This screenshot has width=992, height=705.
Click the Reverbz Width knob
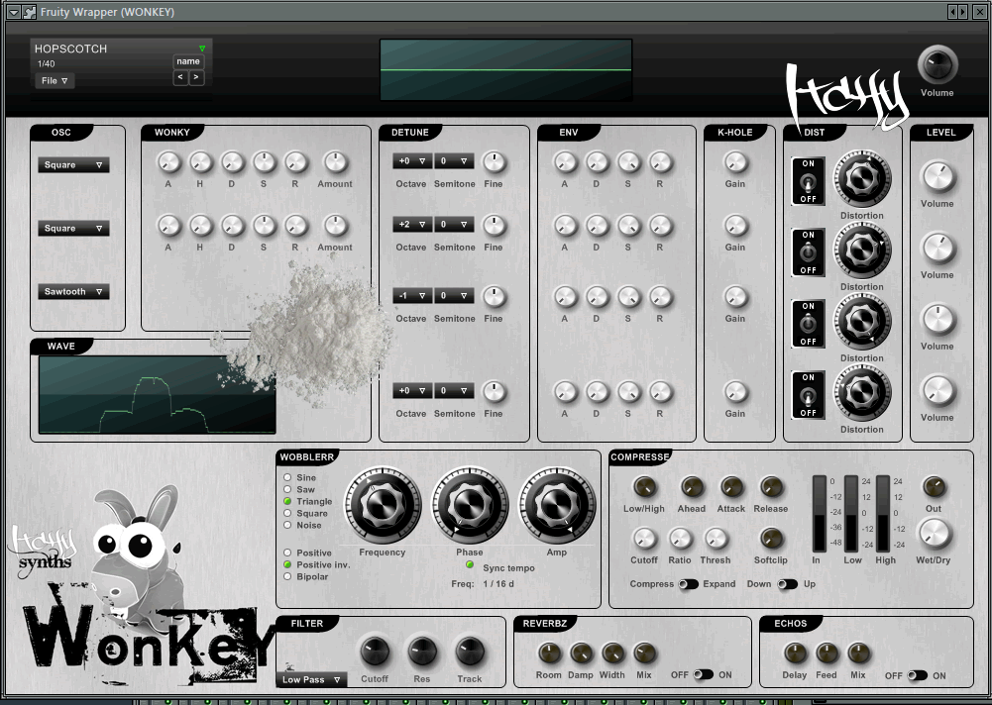point(612,654)
